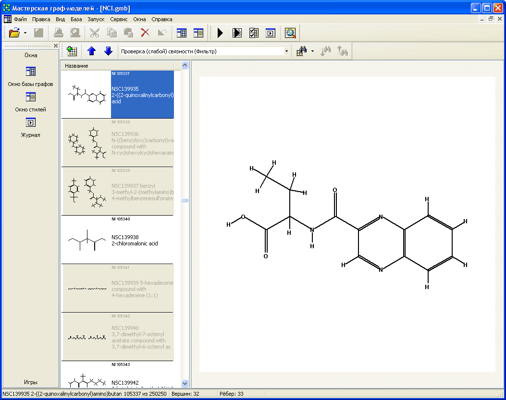The image size is (506, 400).
Task: Select list entry NSC139939 5-hexadecene
Action: click(x=118, y=289)
